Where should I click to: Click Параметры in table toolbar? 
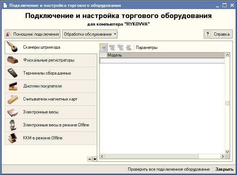coord(146,48)
